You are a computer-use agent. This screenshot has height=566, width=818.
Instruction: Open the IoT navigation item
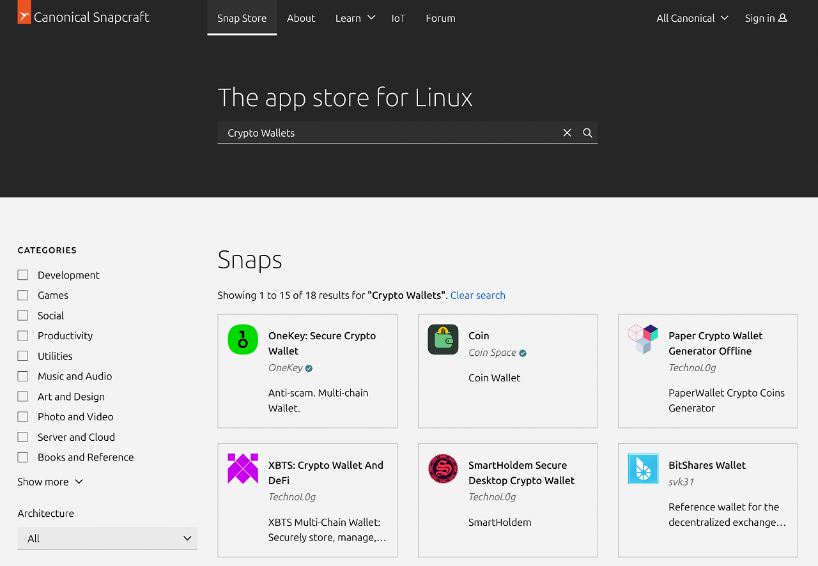[x=398, y=18]
